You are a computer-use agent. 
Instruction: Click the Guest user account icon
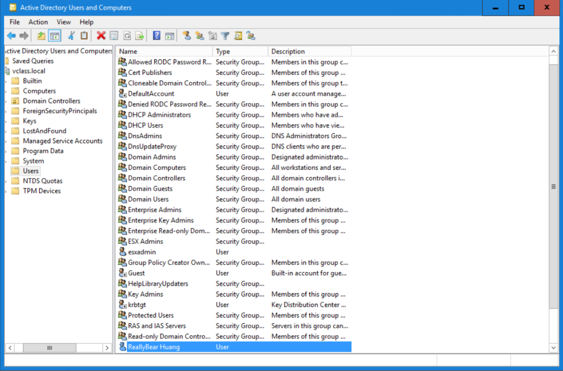pos(123,273)
